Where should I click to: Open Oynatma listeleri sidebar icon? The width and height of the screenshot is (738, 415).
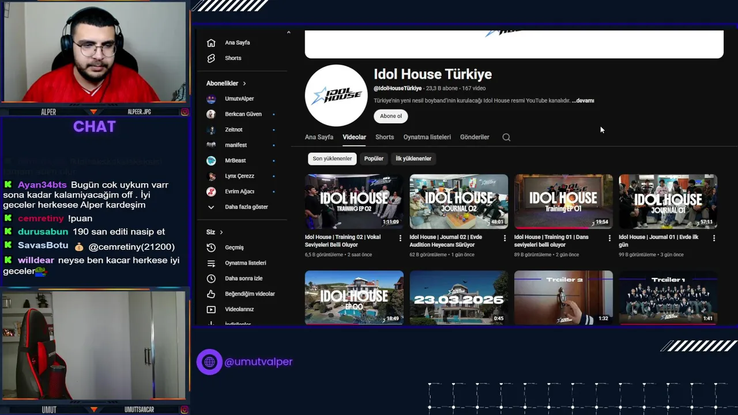tap(211, 263)
